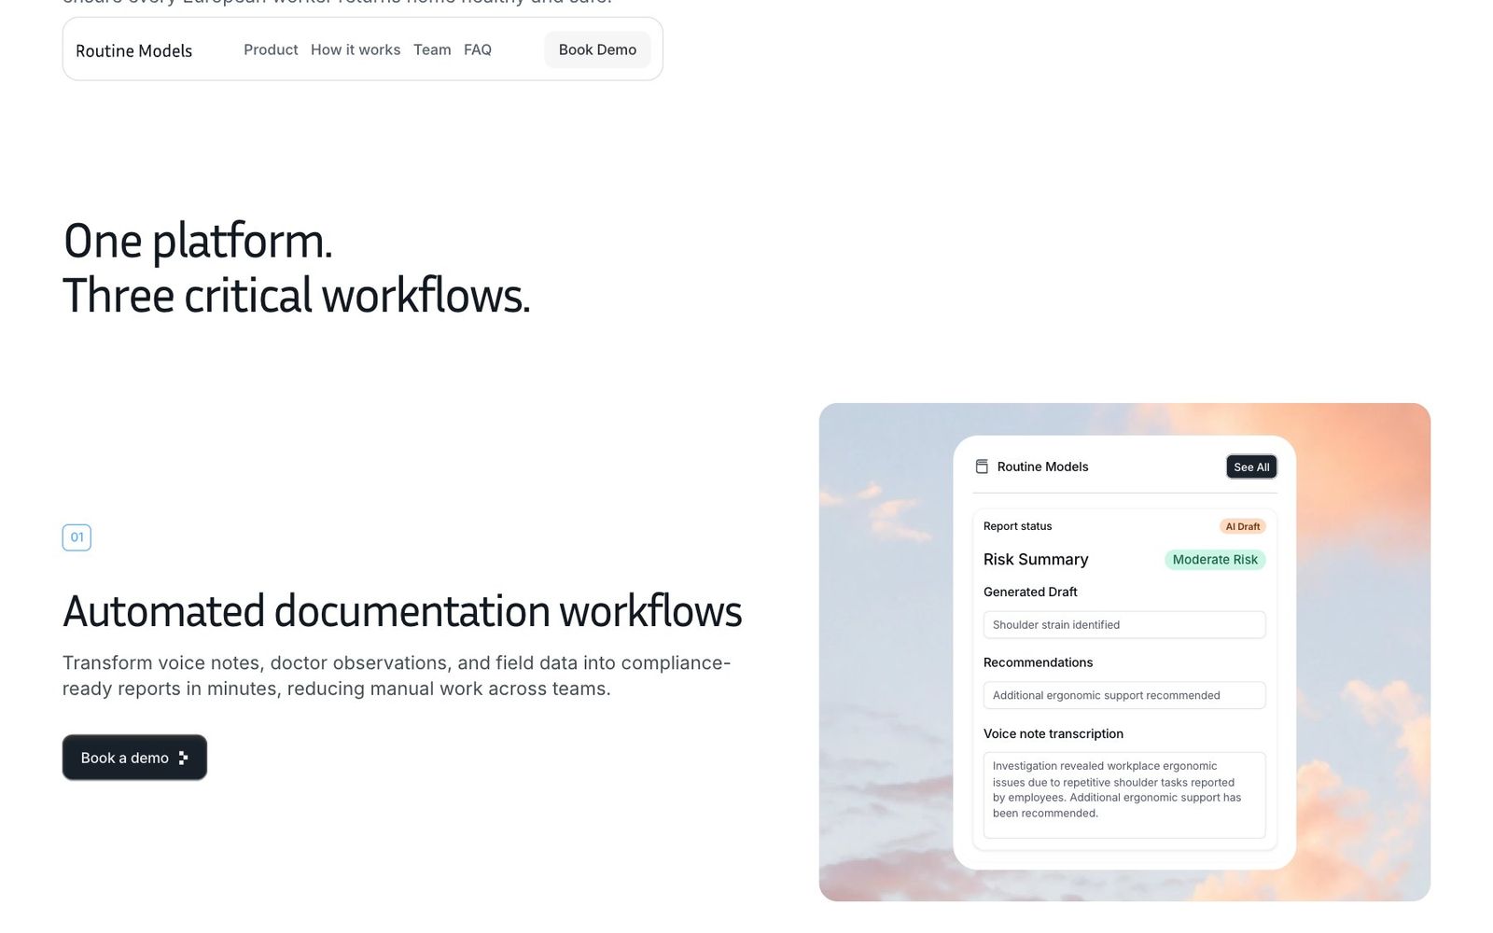Click the Moderate Risk badge
The height and width of the screenshot is (933, 1493).
click(1215, 560)
